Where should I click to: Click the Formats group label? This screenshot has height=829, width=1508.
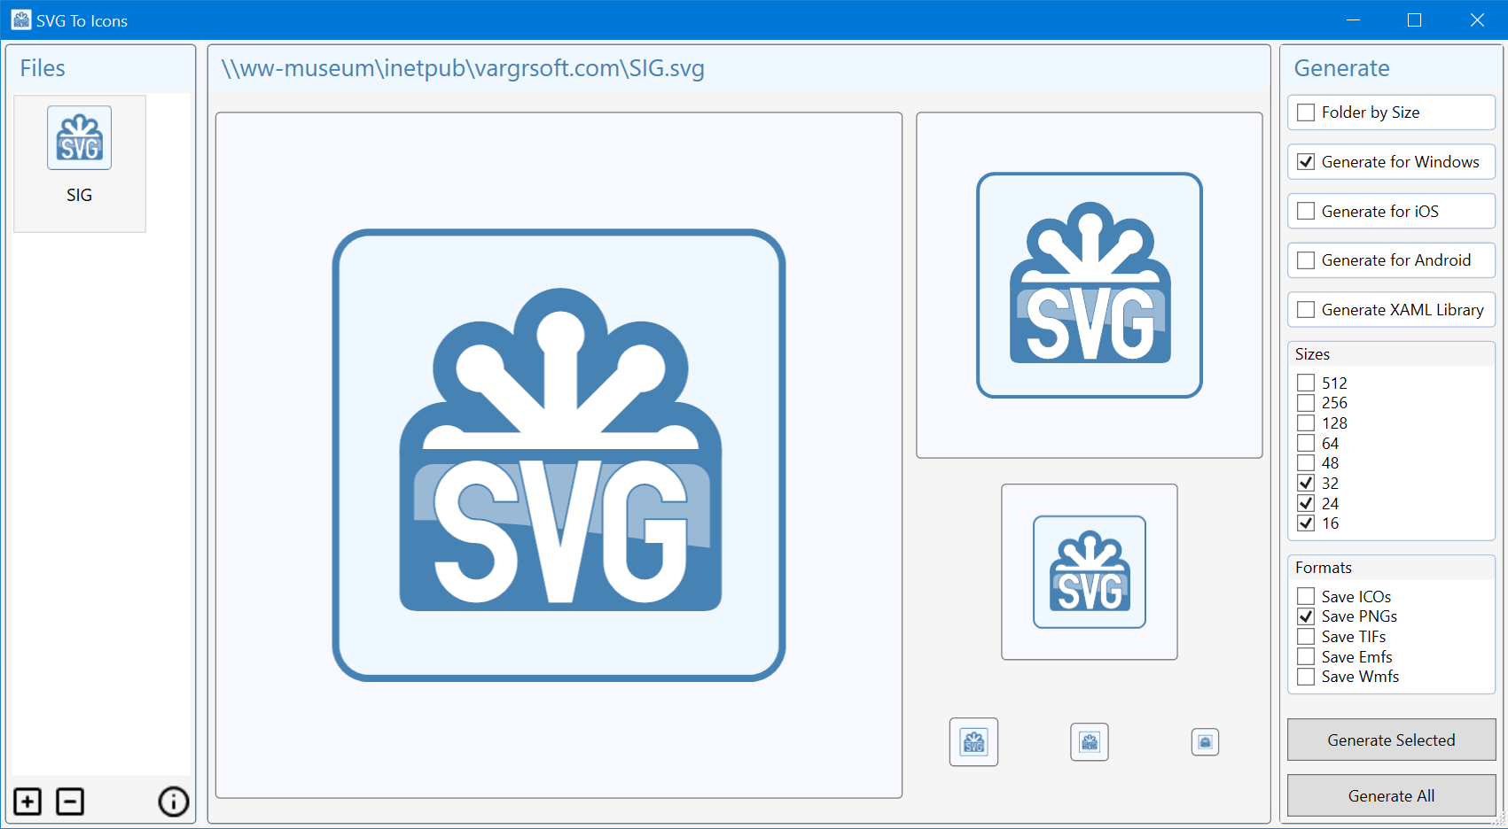(1323, 568)
